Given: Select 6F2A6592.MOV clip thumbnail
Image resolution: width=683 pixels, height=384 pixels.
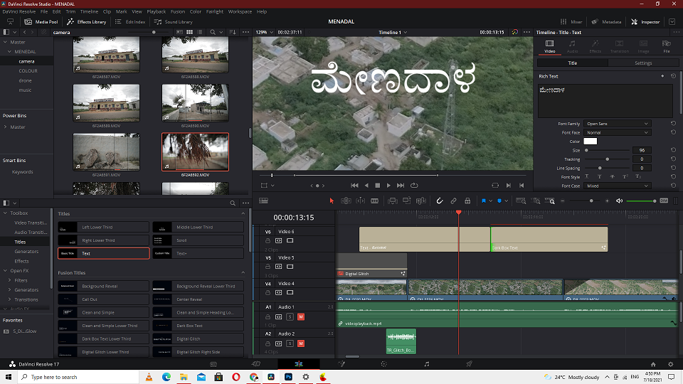Looking at the screenshot, I should pos(195,152).
